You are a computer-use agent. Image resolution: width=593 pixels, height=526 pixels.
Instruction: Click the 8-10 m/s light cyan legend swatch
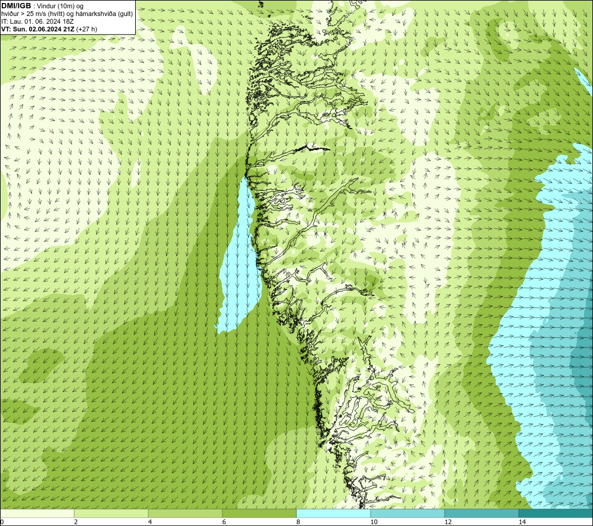(x=333, y=513)
